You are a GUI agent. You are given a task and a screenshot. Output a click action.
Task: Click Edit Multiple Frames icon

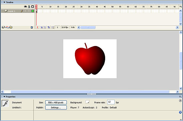click(49, 27)
